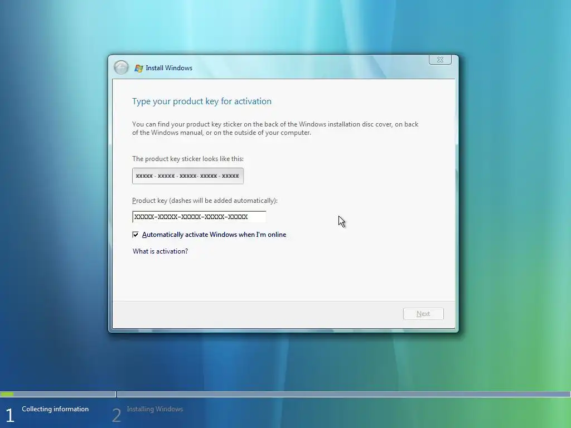This screenshot has width=571, height=428.
Task: Click 'The product key sticker looks like this:' text
Action: tap(188, 159)
